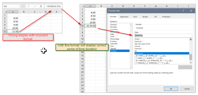Select cell 35:50:00 behind the Format Cells dialog
The height and width of the screenshot is (95, 198).
coord(90,26)
